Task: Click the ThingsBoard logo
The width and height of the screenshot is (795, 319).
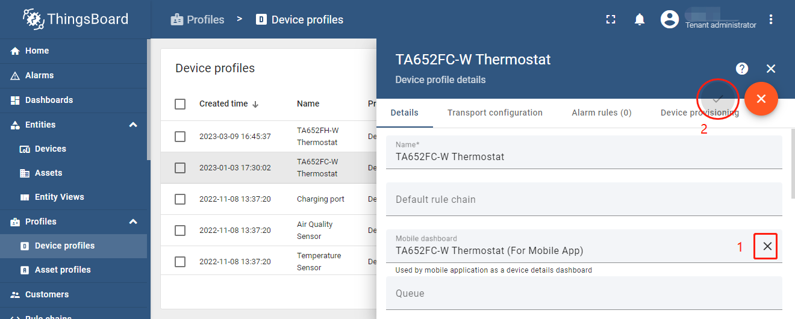Action: (x=75, y=19)
